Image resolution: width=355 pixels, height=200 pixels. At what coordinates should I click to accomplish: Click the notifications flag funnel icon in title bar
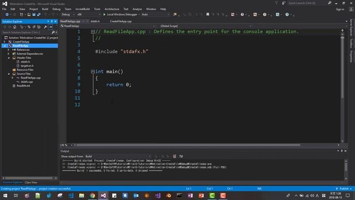tap(276, 3)
